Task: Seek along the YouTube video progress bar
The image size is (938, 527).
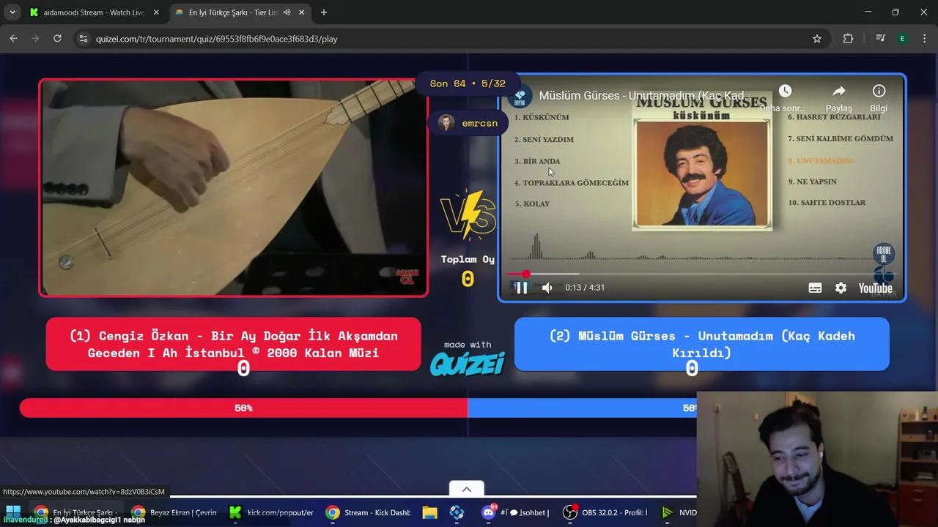Action: [x=702, y=274]
